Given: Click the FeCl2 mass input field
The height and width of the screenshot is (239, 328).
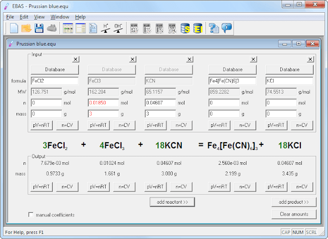Looking at the screenshot, I should [x=47, y=114].
